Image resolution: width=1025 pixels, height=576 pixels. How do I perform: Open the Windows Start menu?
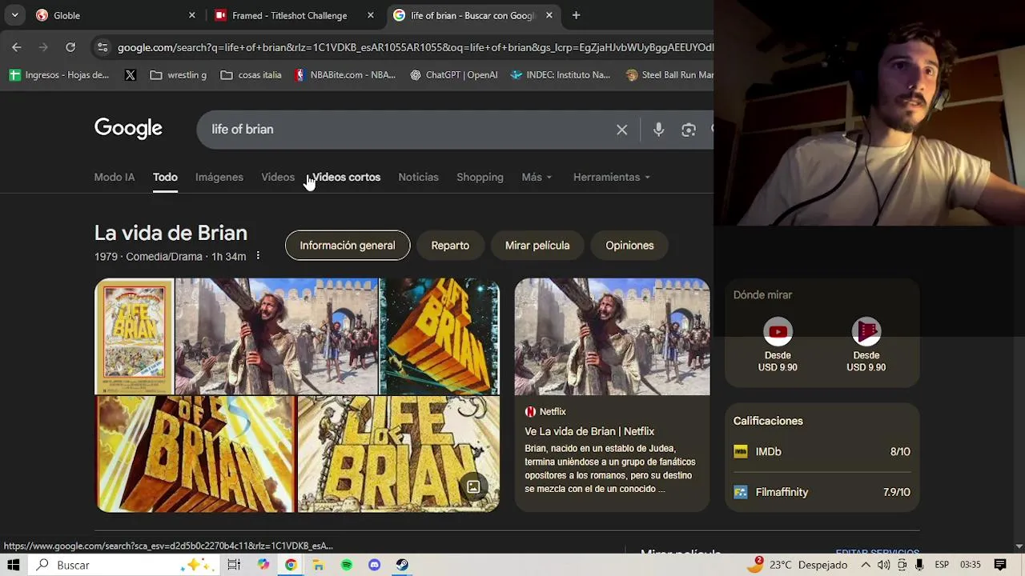[x=13, y=565]
